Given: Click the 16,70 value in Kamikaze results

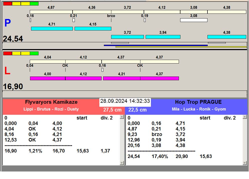Looking at the screenshot, I should click(x=59, y=151).
